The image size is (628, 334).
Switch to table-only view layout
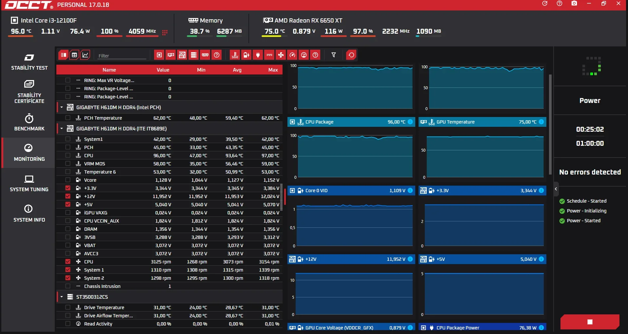click(74, 55)
